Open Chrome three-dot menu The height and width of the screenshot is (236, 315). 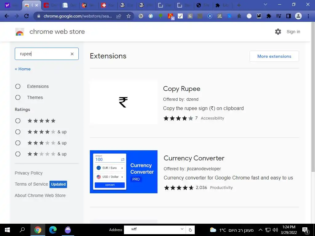[308, 16]
